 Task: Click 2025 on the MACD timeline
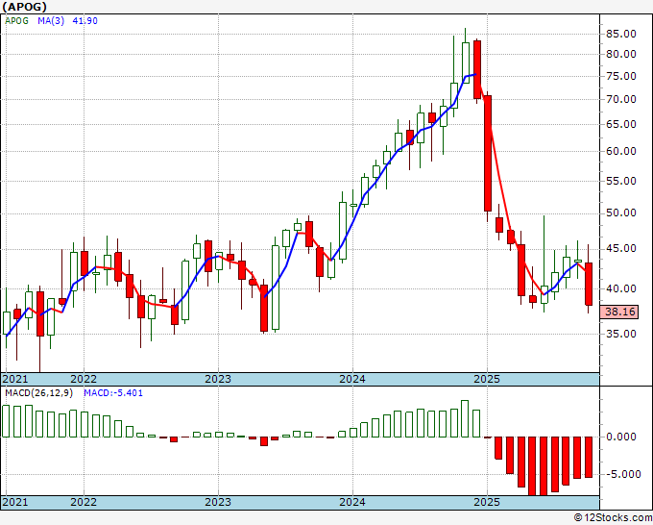pyautogui.click(x=487, y=502)
